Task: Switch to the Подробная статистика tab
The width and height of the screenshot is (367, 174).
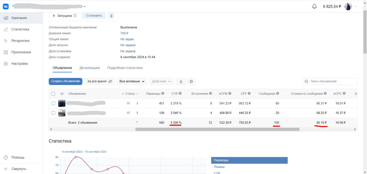Action: tap(125, 68)
